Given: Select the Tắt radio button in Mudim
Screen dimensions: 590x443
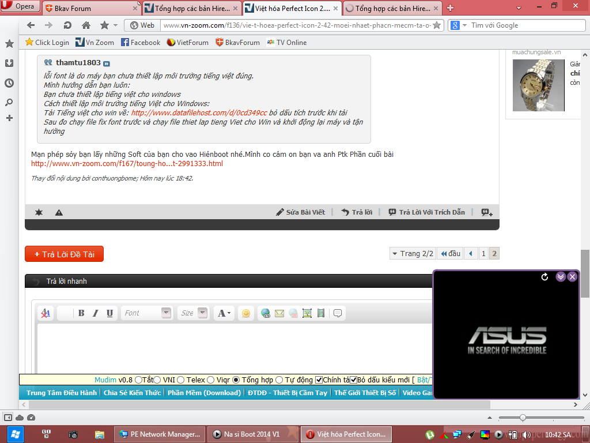Looking at the screenshot, I should [x=138, y=380].
